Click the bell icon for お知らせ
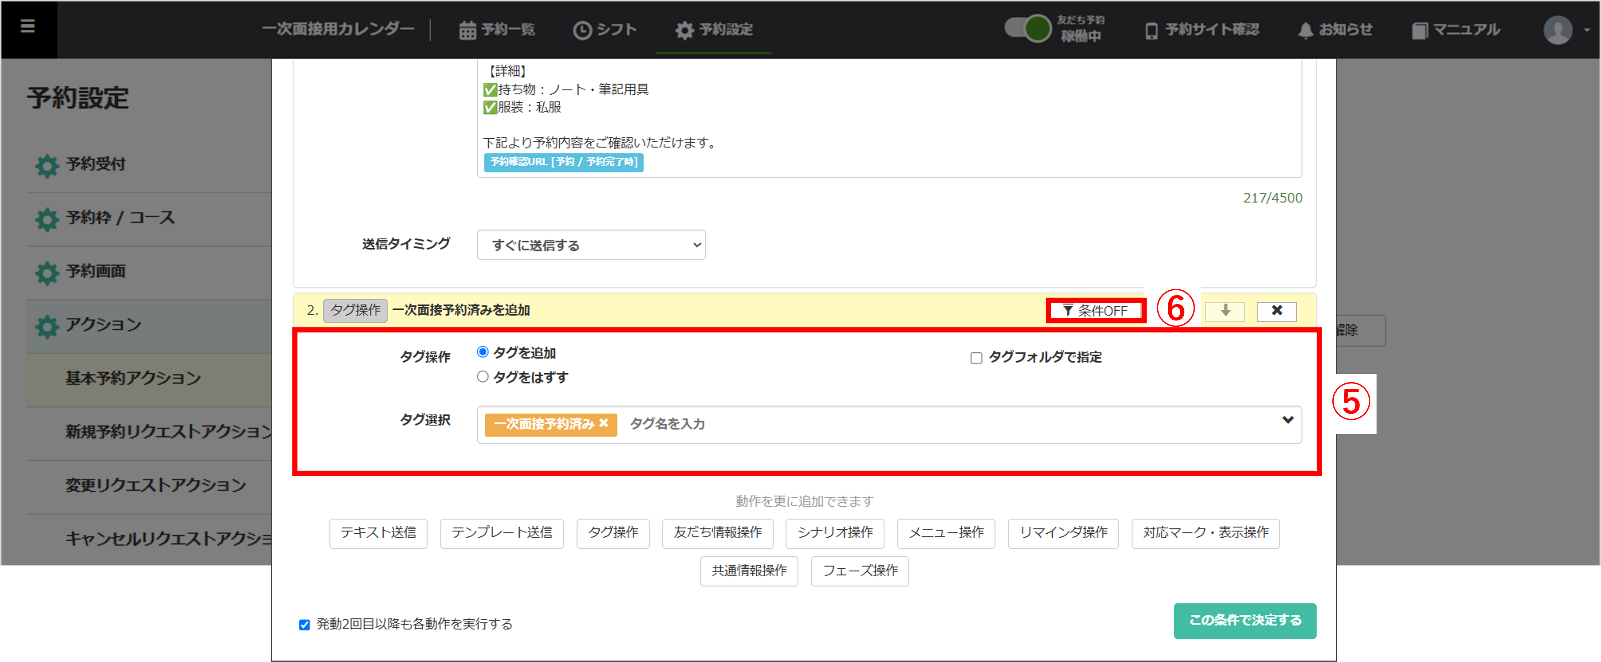This screenshot has width=1601, height=662. click(1305, 30)
